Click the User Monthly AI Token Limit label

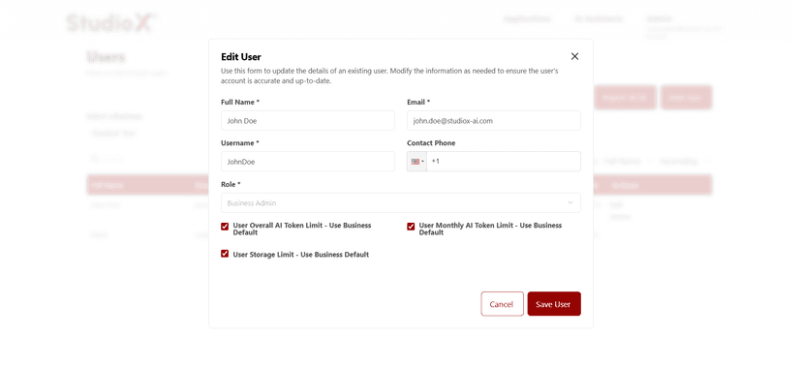[x=490, y=229]
